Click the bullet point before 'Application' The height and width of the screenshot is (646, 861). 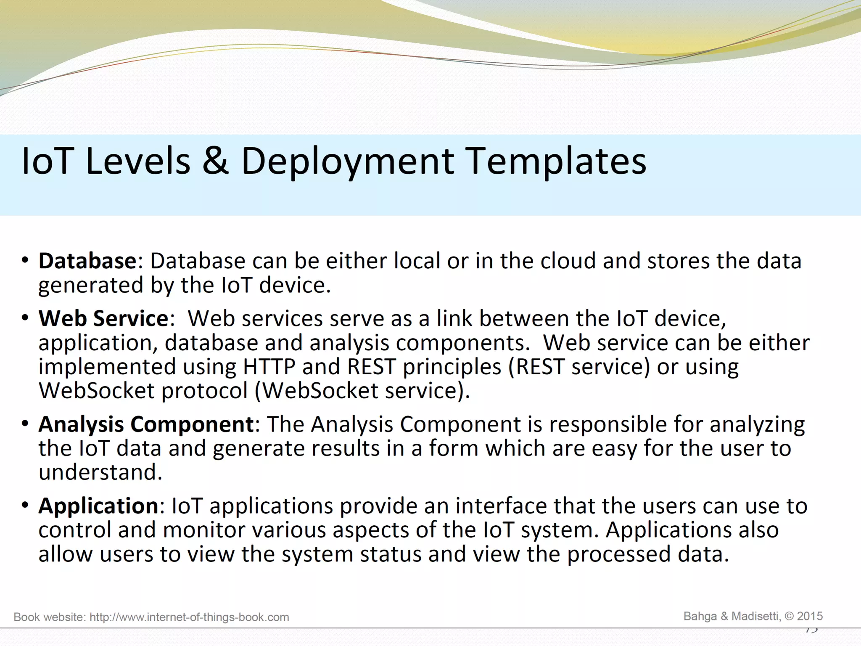point(25,505)
